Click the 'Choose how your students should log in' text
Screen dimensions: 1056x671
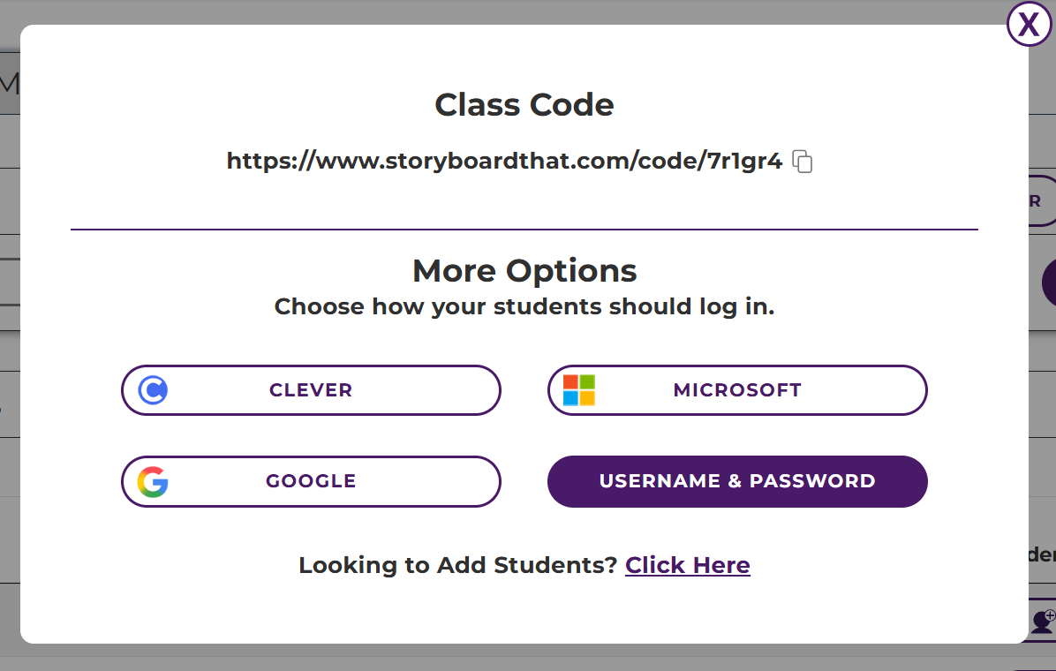click(524, 306)
